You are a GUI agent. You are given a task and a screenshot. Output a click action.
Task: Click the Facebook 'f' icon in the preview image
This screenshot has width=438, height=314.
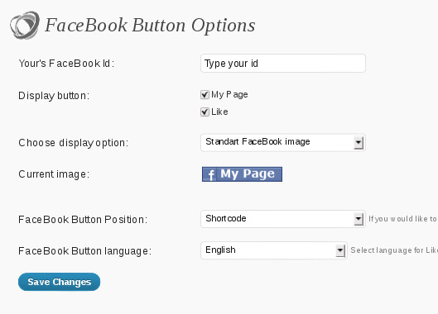tap(210, 175)
